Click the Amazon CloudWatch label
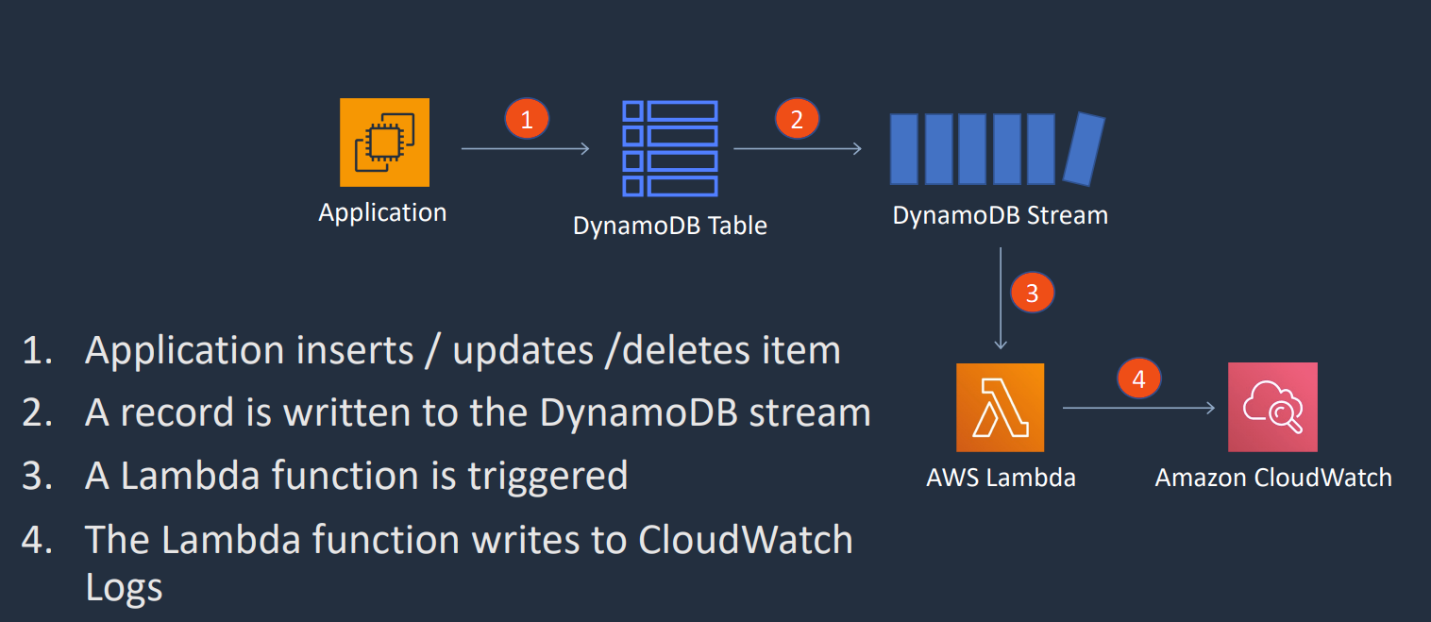 pos(1273,478)
